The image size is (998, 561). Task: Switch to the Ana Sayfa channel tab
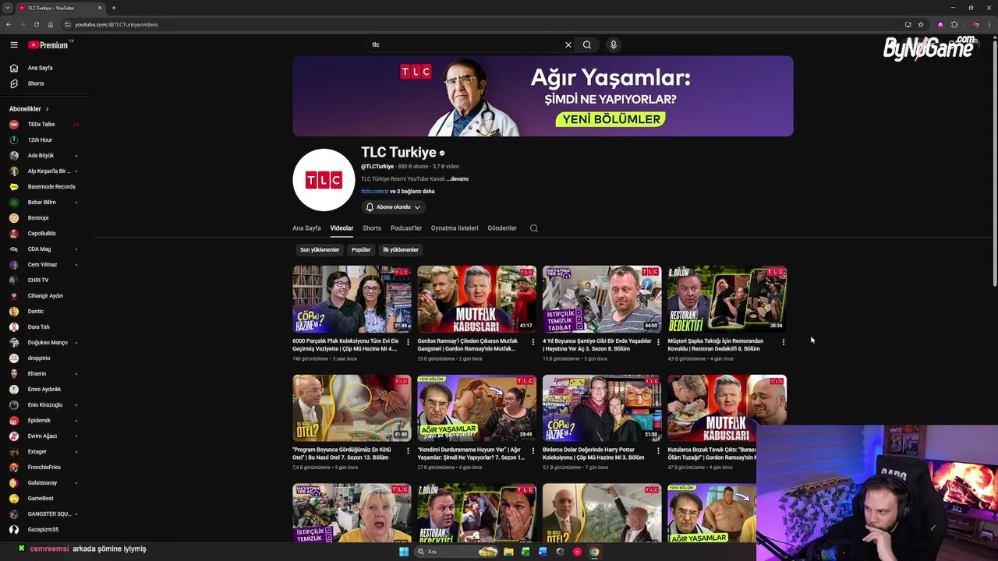[x=306, y=228]
